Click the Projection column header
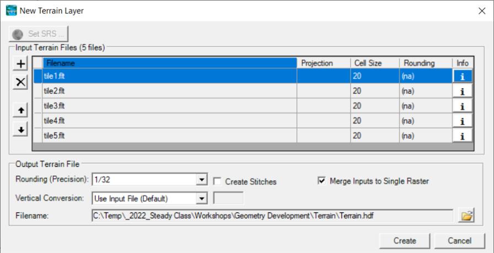The height and width of the screenshot is (253, 494). pos(324,63)
